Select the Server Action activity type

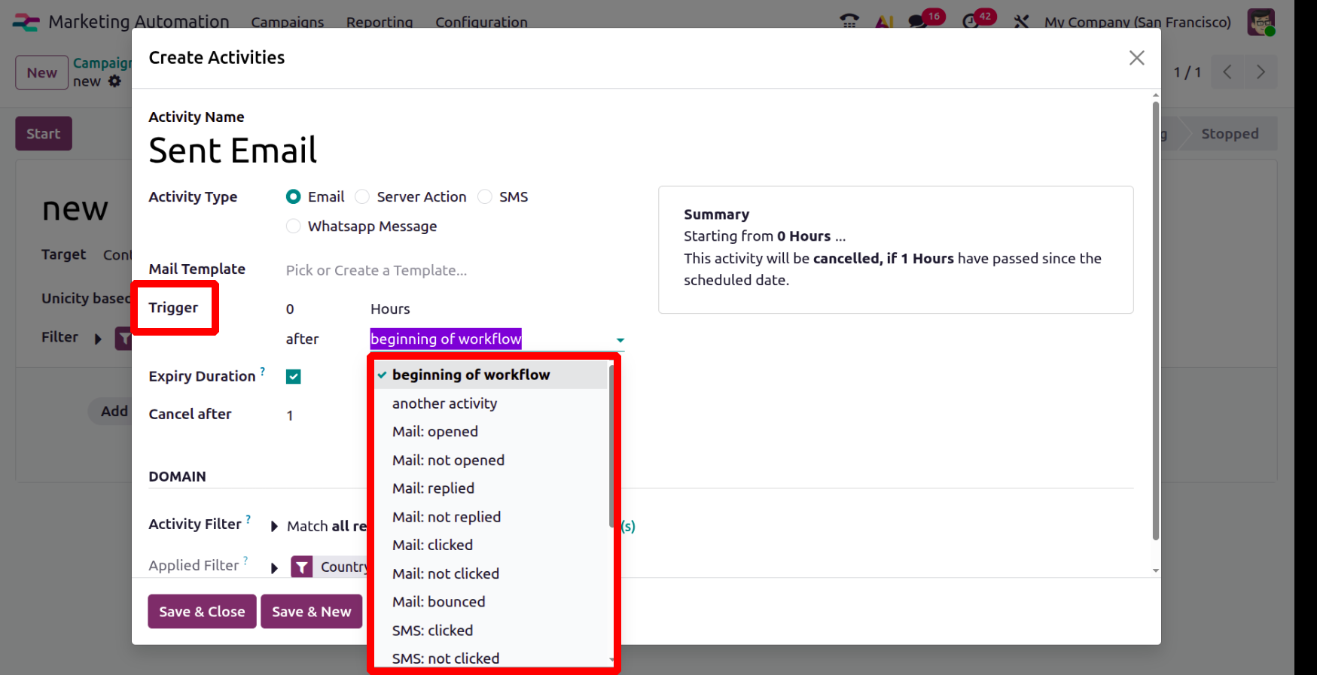362,197
